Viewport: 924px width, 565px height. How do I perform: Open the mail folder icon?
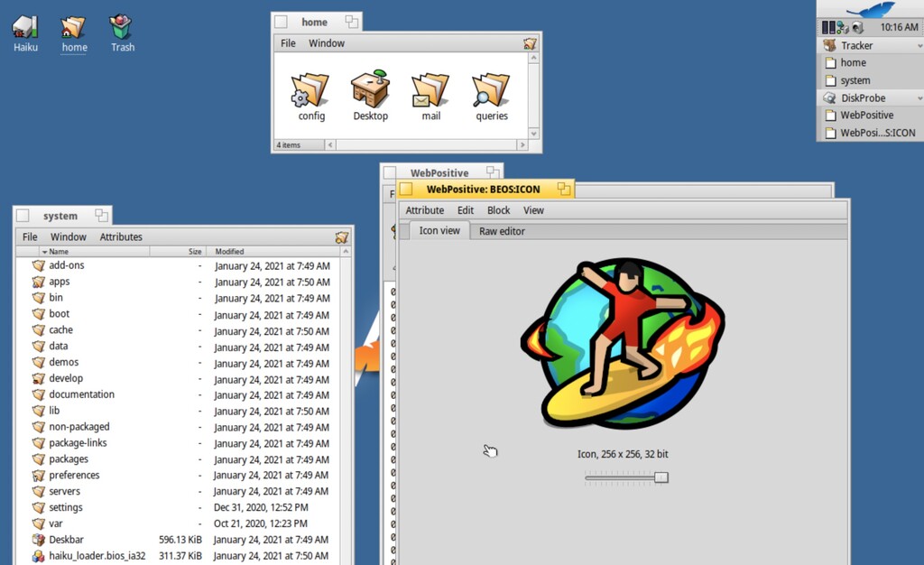pos(430,90)
